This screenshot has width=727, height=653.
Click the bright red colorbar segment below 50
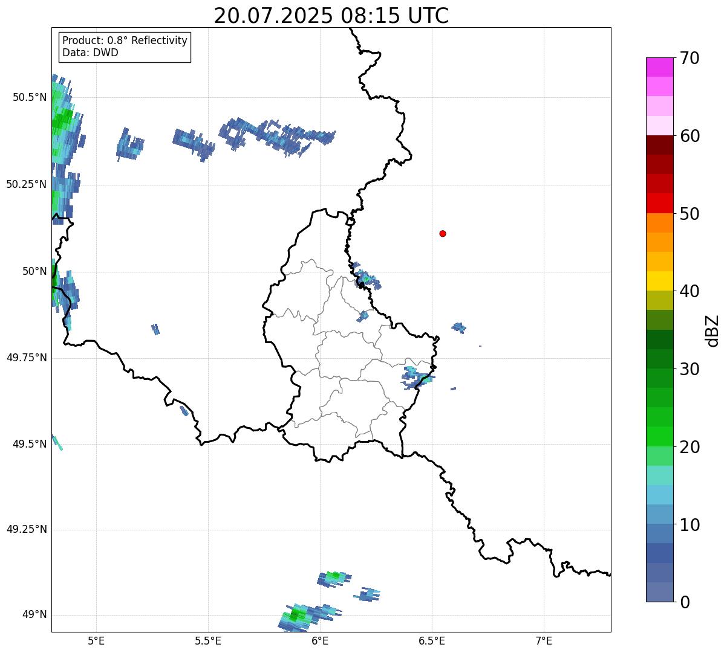tap(659, 204)
